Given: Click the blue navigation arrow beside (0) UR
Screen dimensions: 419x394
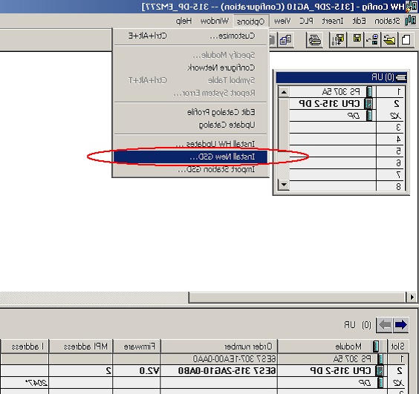Looking at the screenshot, I should pyautogui.click(x=400, y=325).
